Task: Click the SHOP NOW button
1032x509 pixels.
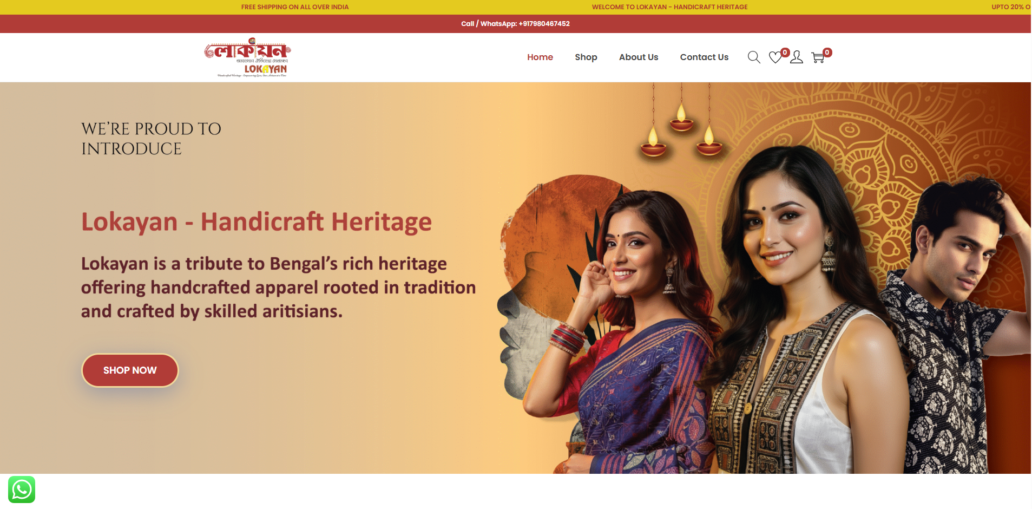Action: pos(130,370)
